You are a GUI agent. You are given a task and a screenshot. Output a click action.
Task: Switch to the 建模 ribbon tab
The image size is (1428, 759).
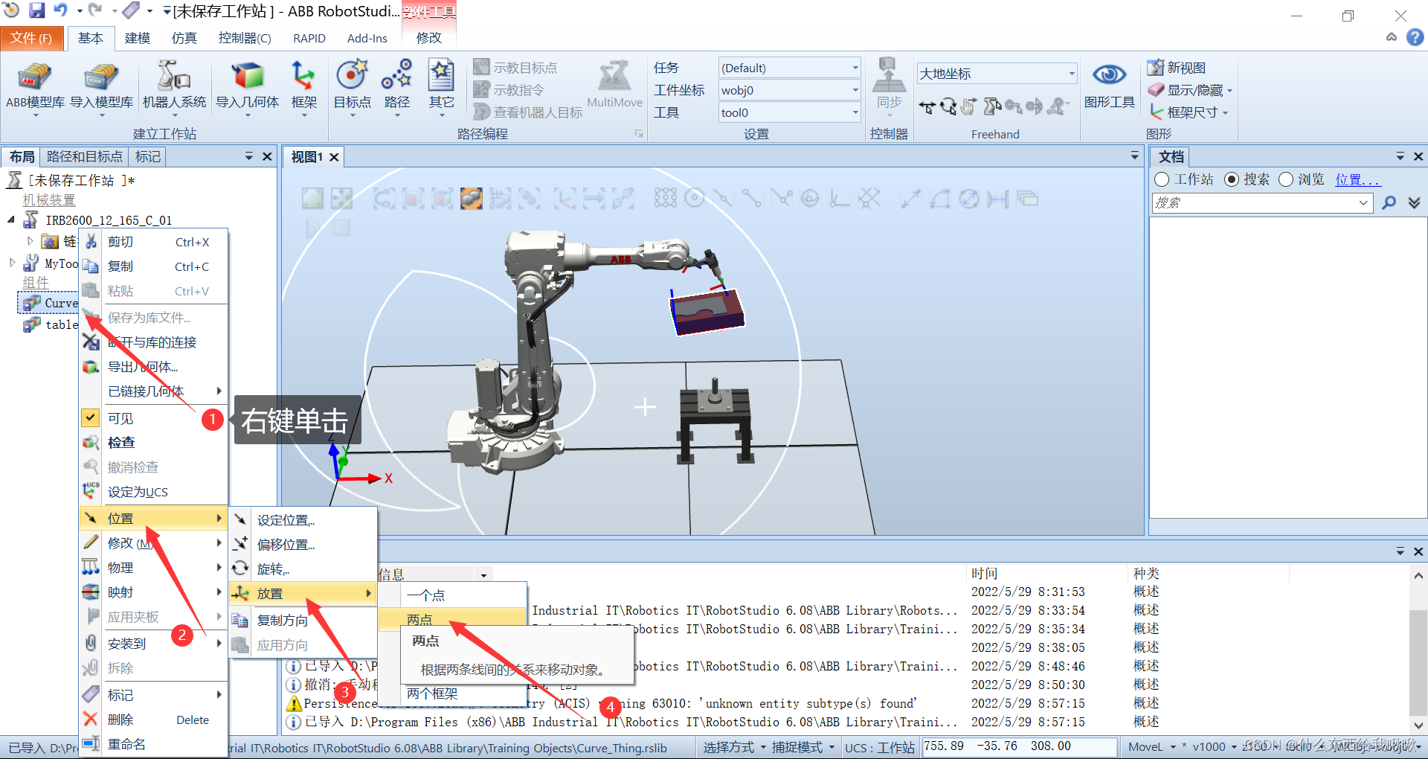coord(137,38)
